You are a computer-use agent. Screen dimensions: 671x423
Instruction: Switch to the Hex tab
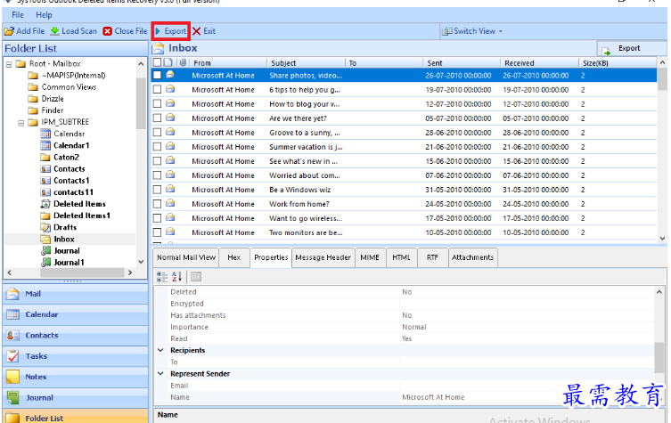234,257
